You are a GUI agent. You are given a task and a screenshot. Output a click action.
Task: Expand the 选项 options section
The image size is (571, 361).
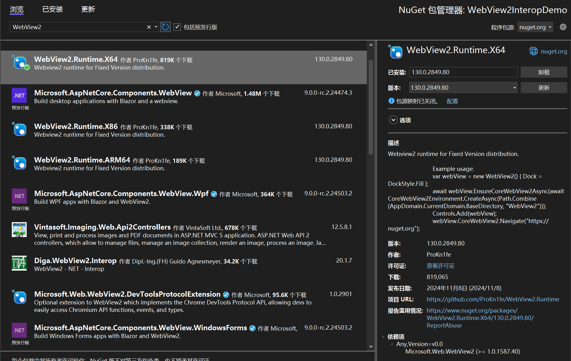click(393, 120)
